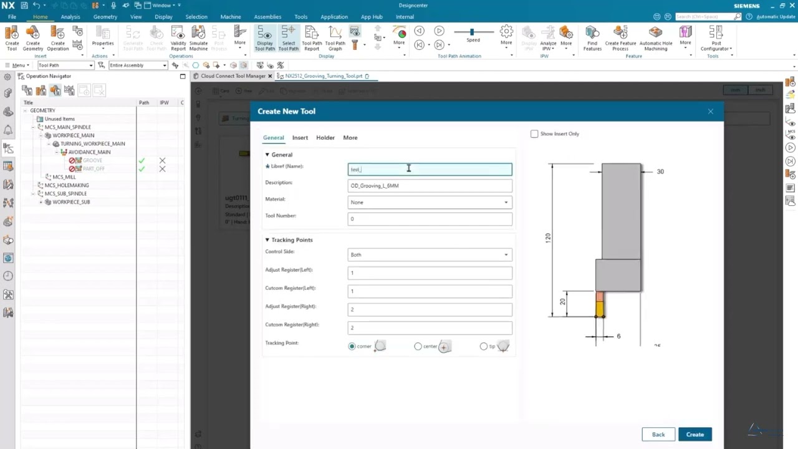Image resolution: width=798 pixels, height=449 pixels.
Task: Click the Create Tool ribbon icon
Action: pos(12,38)
